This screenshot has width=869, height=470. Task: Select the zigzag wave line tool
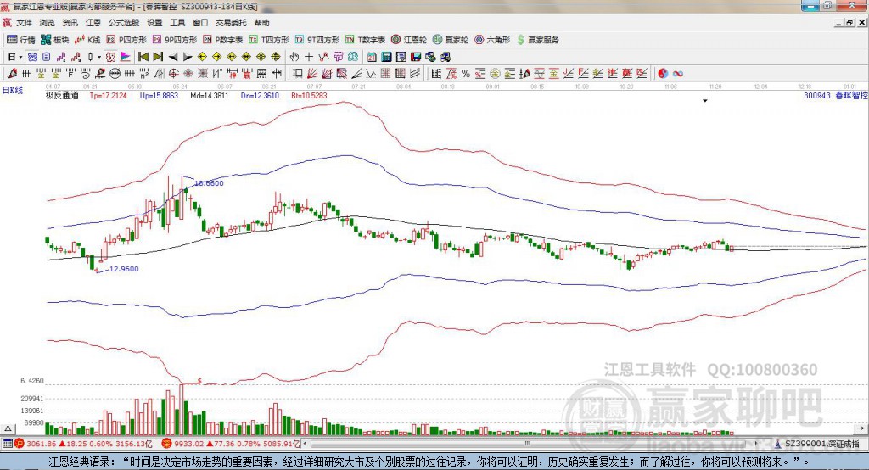point(370,73)
